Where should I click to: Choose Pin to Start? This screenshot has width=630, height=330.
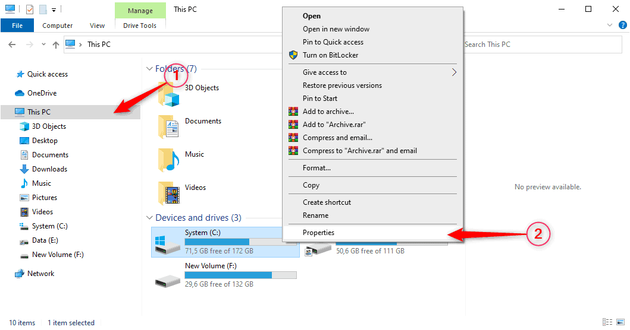click(320, 99)
